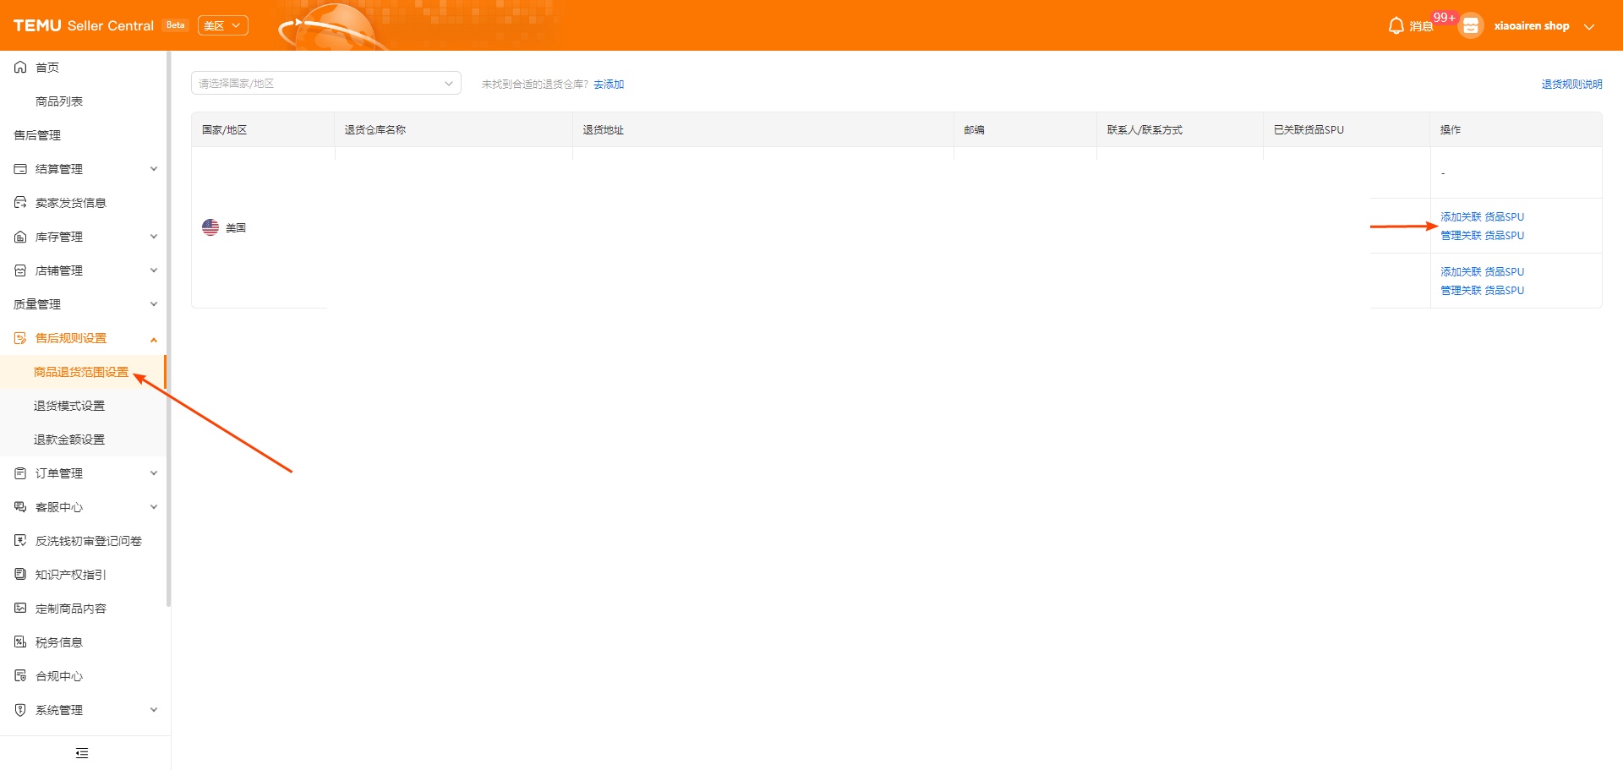Click the home icon beside 首页

(20, 68)
